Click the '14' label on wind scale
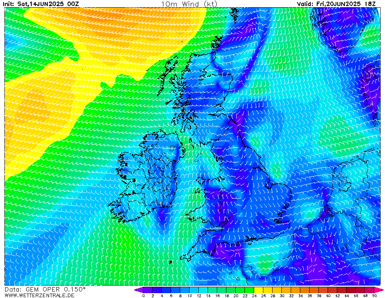 [x=208, y=296]
